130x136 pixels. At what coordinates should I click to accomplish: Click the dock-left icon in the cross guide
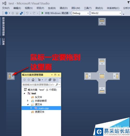pyautogui.click(x=88, y=76)
